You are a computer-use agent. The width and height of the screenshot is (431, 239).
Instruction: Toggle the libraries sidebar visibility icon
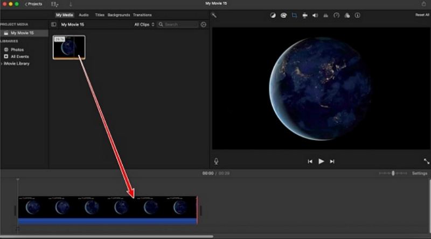click(x=53, y=24)
